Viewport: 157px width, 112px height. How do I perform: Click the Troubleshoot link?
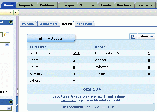(x=116, y=97)
